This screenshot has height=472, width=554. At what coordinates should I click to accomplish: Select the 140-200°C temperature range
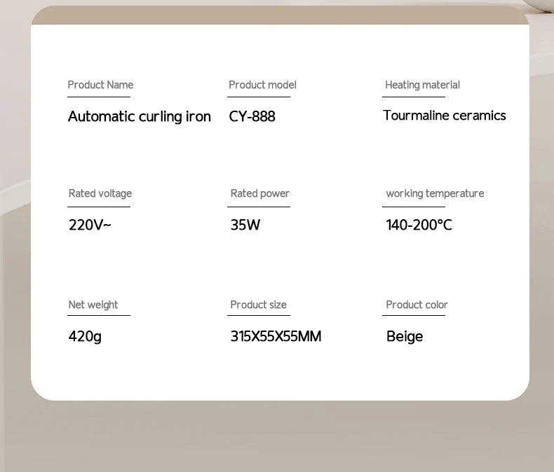[419, 225]
